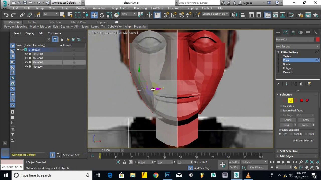
Task: Select Multi preview selection option
Action: 306,134
